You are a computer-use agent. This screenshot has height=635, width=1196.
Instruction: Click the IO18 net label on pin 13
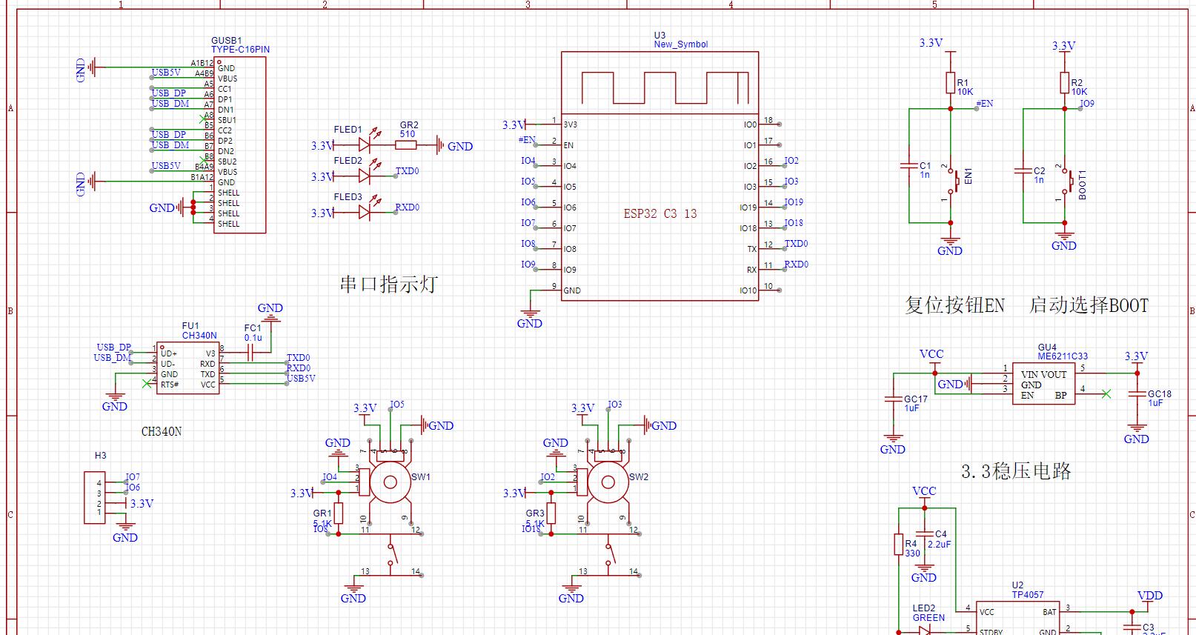(x=794, y=223)
